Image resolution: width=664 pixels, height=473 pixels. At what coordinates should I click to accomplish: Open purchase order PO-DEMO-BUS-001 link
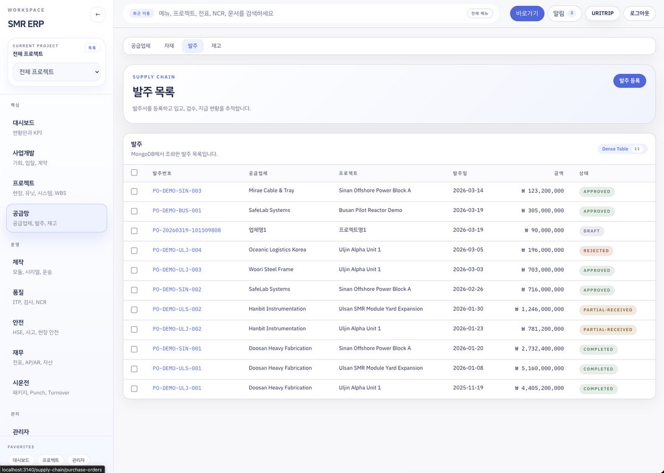(x=177, y=211)
